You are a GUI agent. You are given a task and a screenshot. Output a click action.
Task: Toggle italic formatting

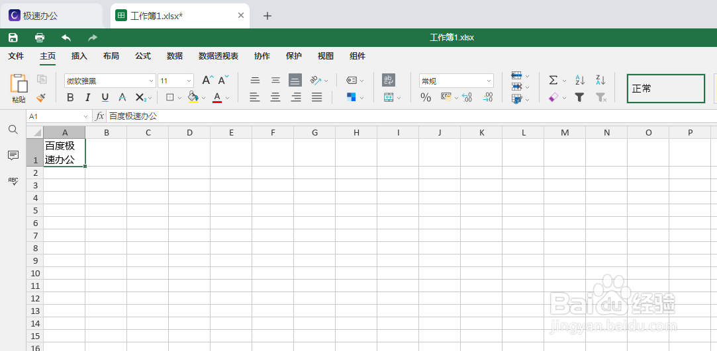(87, 97)
